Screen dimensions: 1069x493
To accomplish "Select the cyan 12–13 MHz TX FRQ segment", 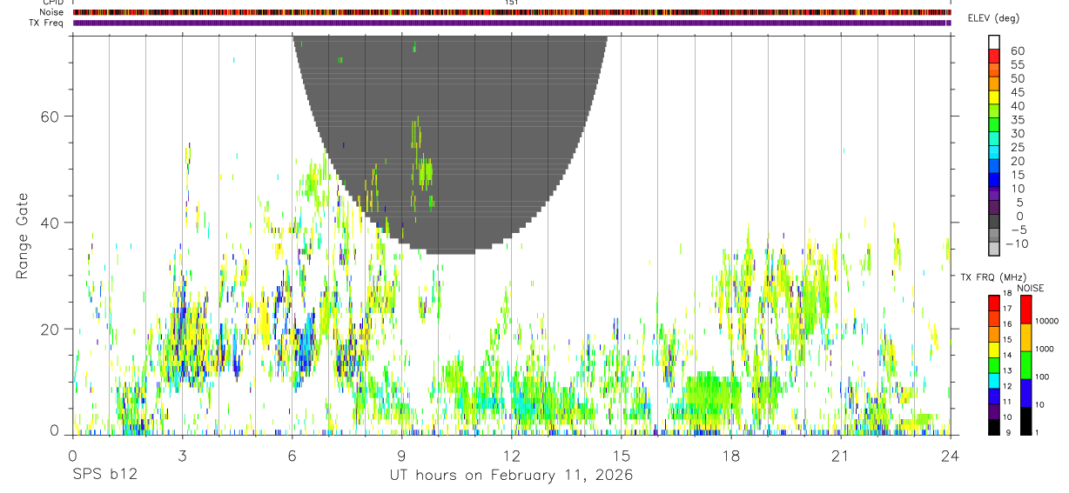I will (994, 381).
